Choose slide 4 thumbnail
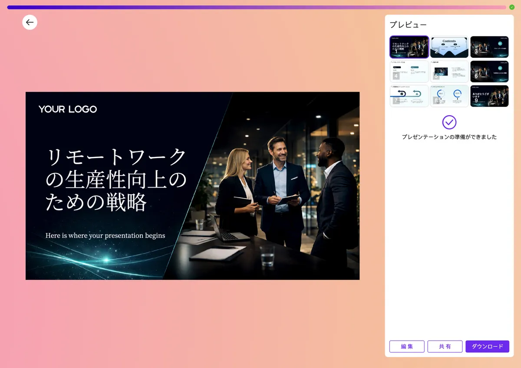521x368 pixels. [x=409, y=71]
